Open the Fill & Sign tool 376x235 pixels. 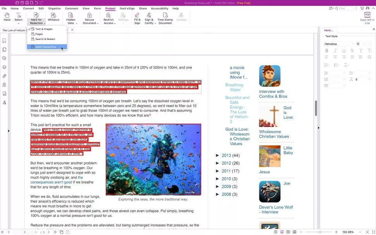point(137,19)
